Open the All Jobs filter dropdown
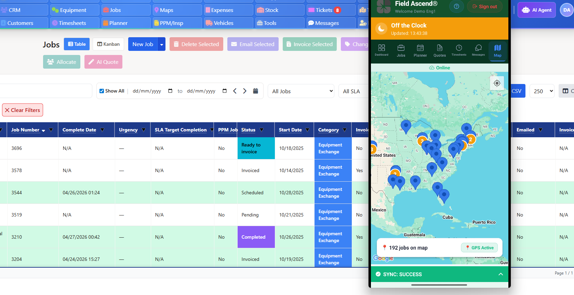Screen dimensions: 574x295 (x=301, y=91)
